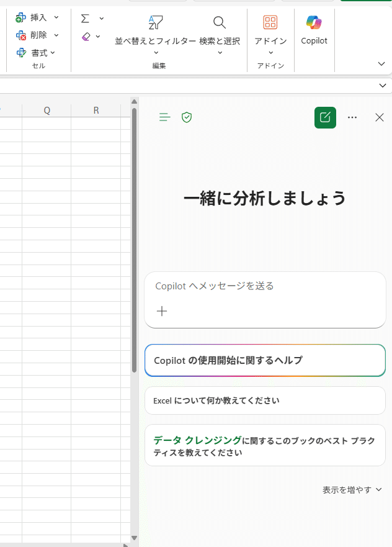
Task: Expand the Add-ins dropdown chevron
Action: (271, 53)
